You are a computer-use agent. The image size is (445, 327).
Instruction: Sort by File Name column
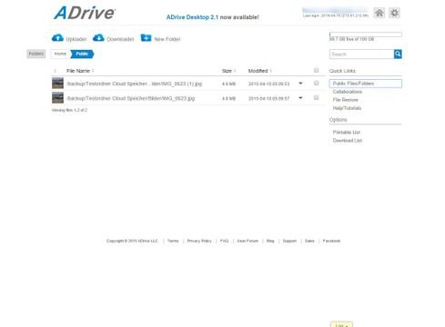[80, 71]
